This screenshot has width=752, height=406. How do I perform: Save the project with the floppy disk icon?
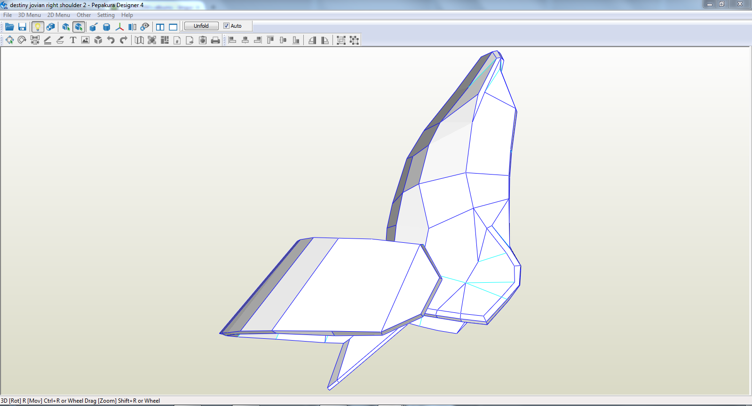click(22, 27)
